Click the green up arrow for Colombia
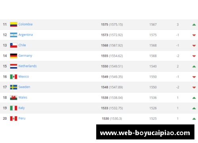The image size is (198, 143). pos(194,24)
